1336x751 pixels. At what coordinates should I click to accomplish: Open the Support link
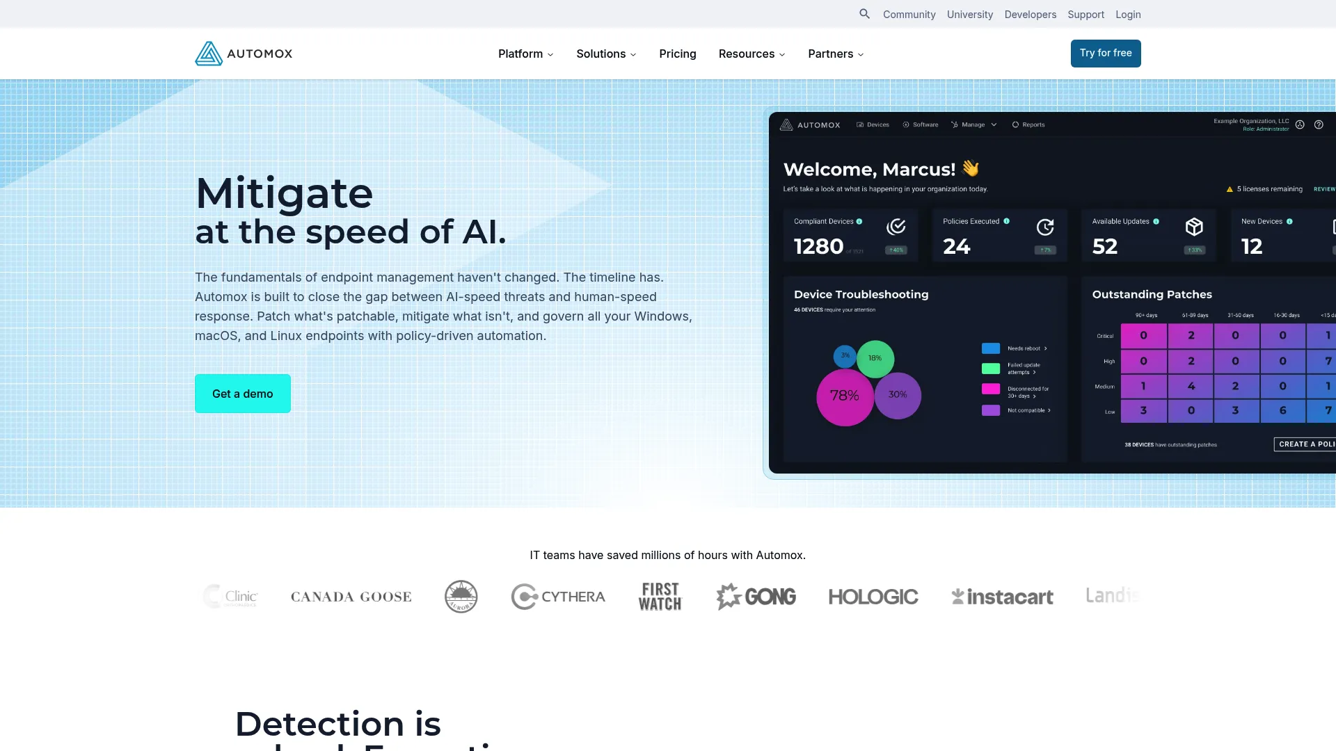tap(1085, 15)
